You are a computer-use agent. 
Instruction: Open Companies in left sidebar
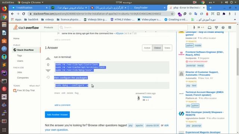(23, 78)
